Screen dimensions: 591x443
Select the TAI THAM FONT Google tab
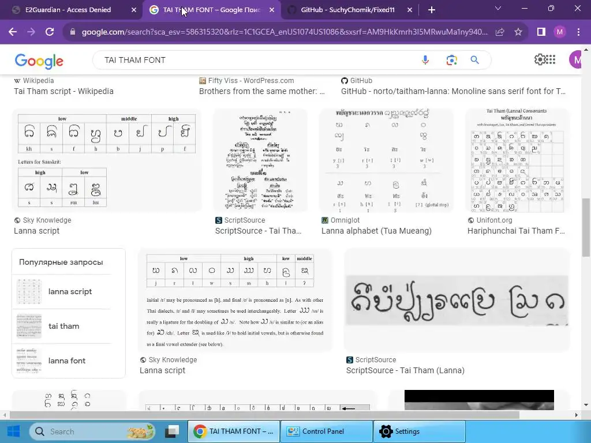(x=211, y=10)
